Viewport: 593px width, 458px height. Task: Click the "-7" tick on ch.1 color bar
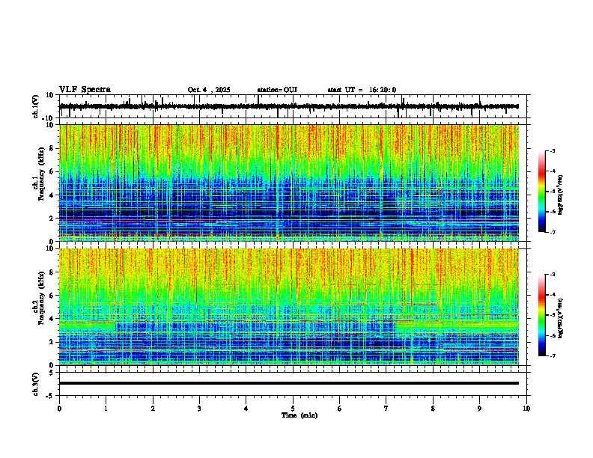[552, 232]
